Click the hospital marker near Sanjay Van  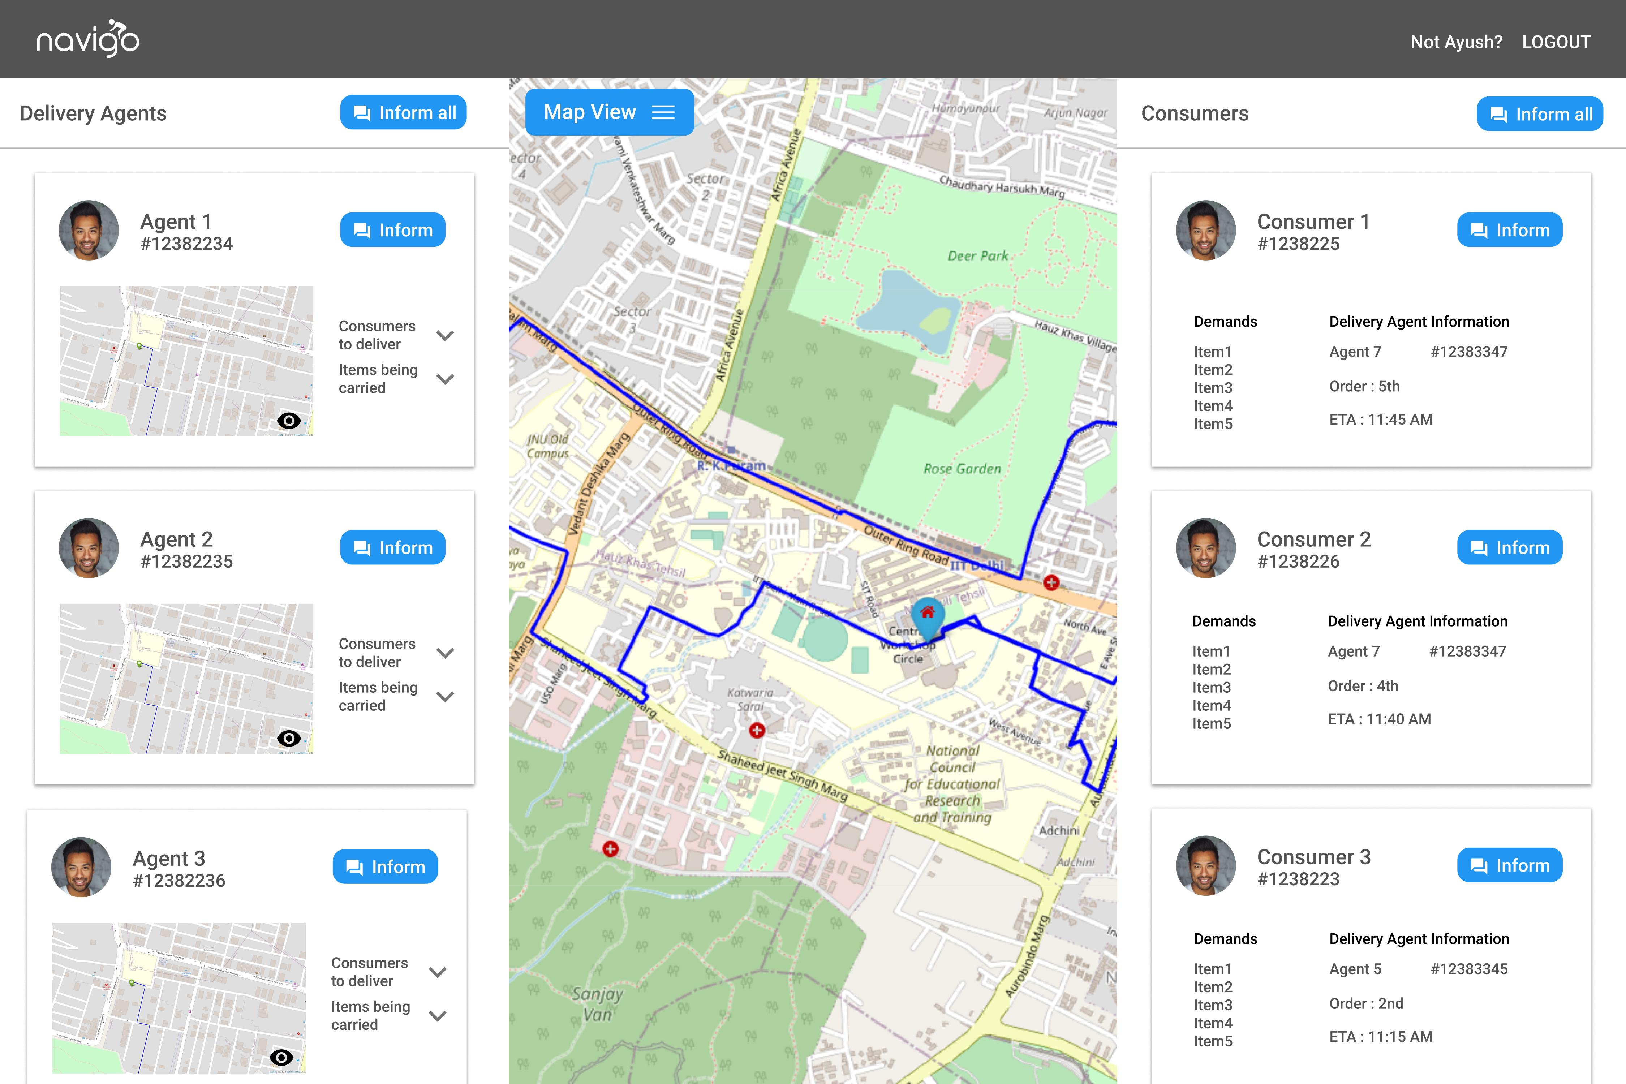(x=610, y=849)
